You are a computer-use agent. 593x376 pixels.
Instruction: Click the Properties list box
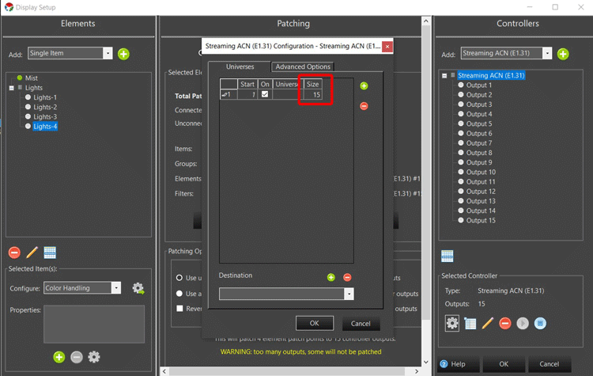tap(94, 324)
